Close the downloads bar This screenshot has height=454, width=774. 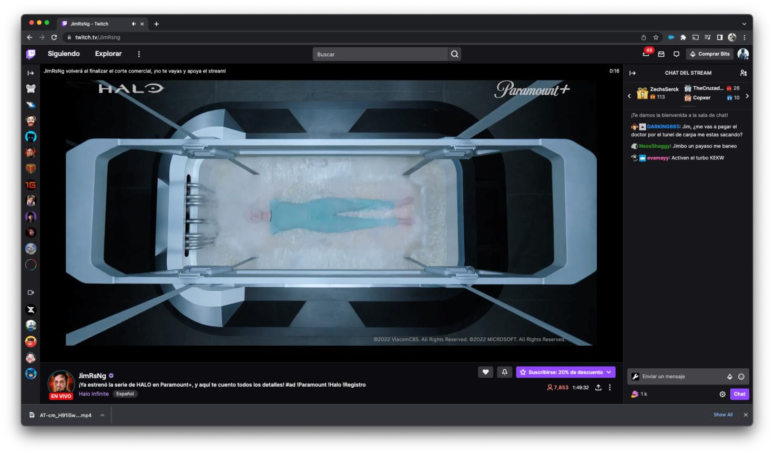click(x=745, y=415)
